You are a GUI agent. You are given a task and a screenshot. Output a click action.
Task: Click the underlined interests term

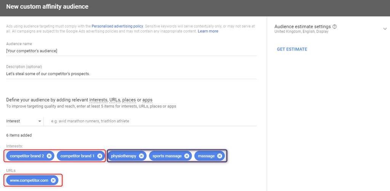click(x=98, y=100)
